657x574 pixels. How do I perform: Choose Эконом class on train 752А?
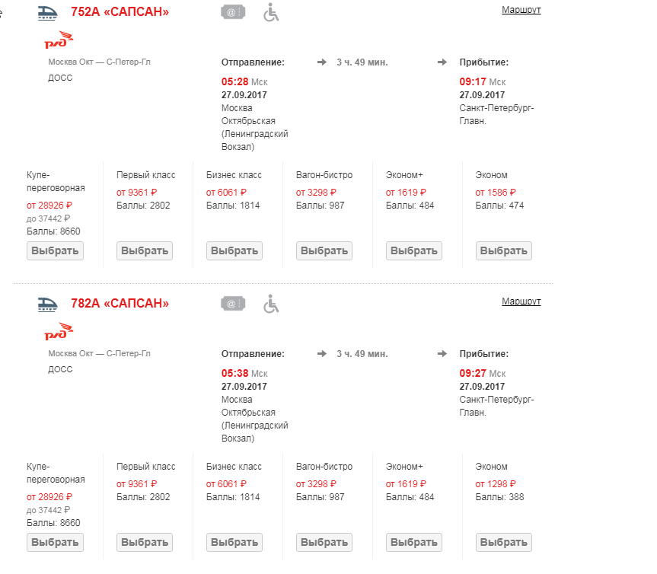[503, 250]
